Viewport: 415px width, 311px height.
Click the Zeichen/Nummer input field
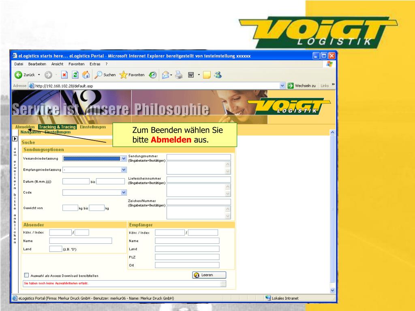199,202
